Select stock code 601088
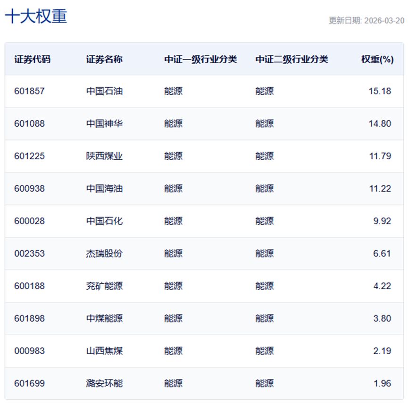The height and width of the screenshot is (404, 408). pyautogui.click(x=29, y=124)
